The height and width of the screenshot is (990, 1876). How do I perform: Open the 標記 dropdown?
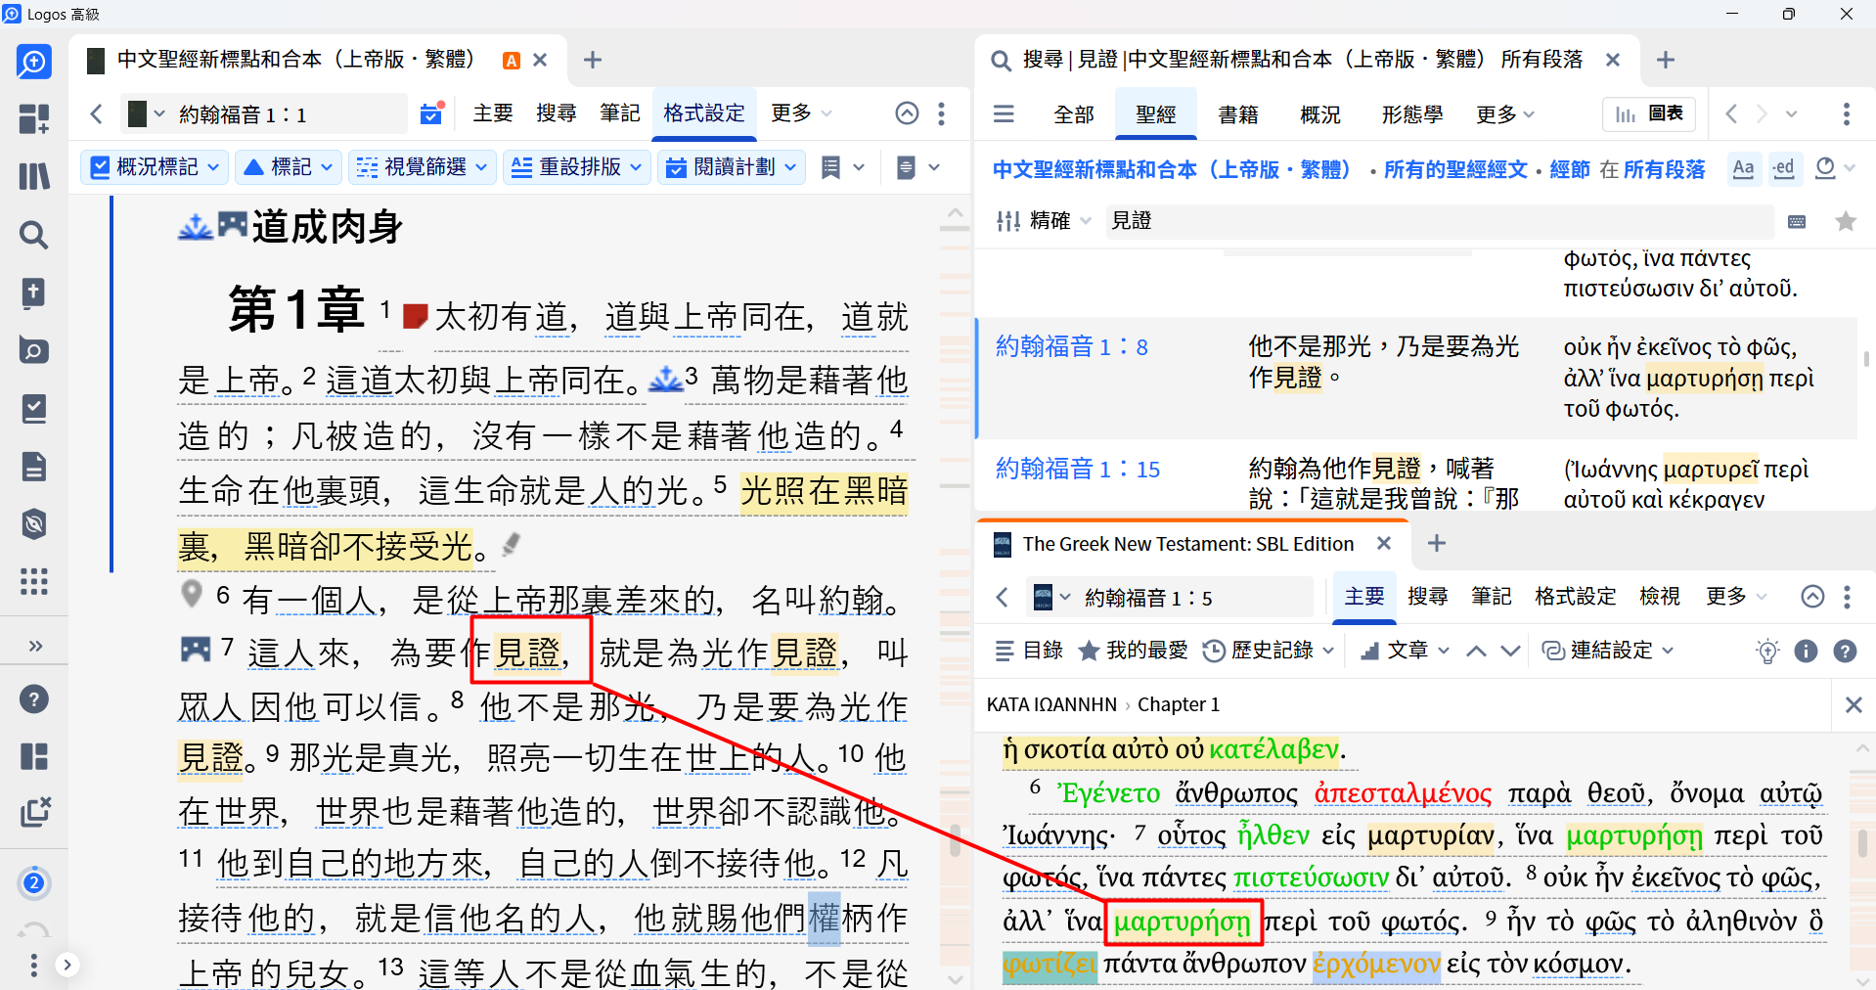pyautogui.click(x=288, y=167)
